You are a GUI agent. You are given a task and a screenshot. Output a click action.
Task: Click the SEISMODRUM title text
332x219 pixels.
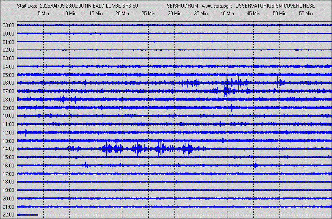click(183, 6)
